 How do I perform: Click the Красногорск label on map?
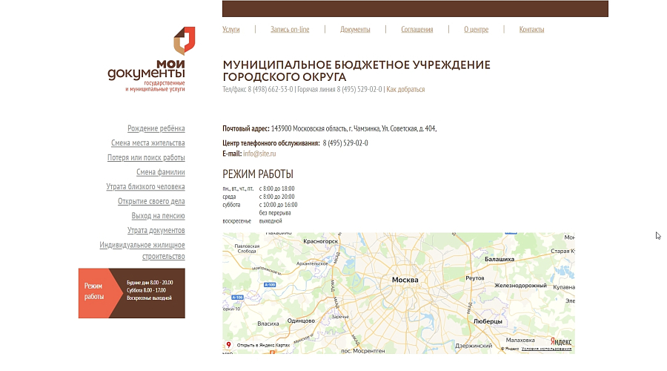[x=321, y=241]
